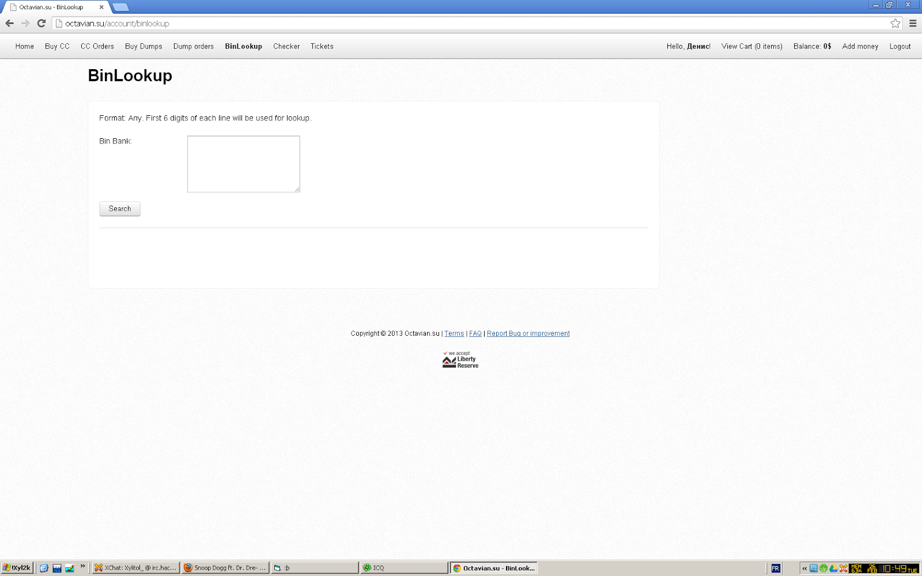Expand hidden system tray icons
Image resolution: width=922 pixels, height=576 pixels.
pyautogui.click(x=804, y=569)
